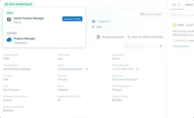Click the Search in notes input box

click(182, 15)
